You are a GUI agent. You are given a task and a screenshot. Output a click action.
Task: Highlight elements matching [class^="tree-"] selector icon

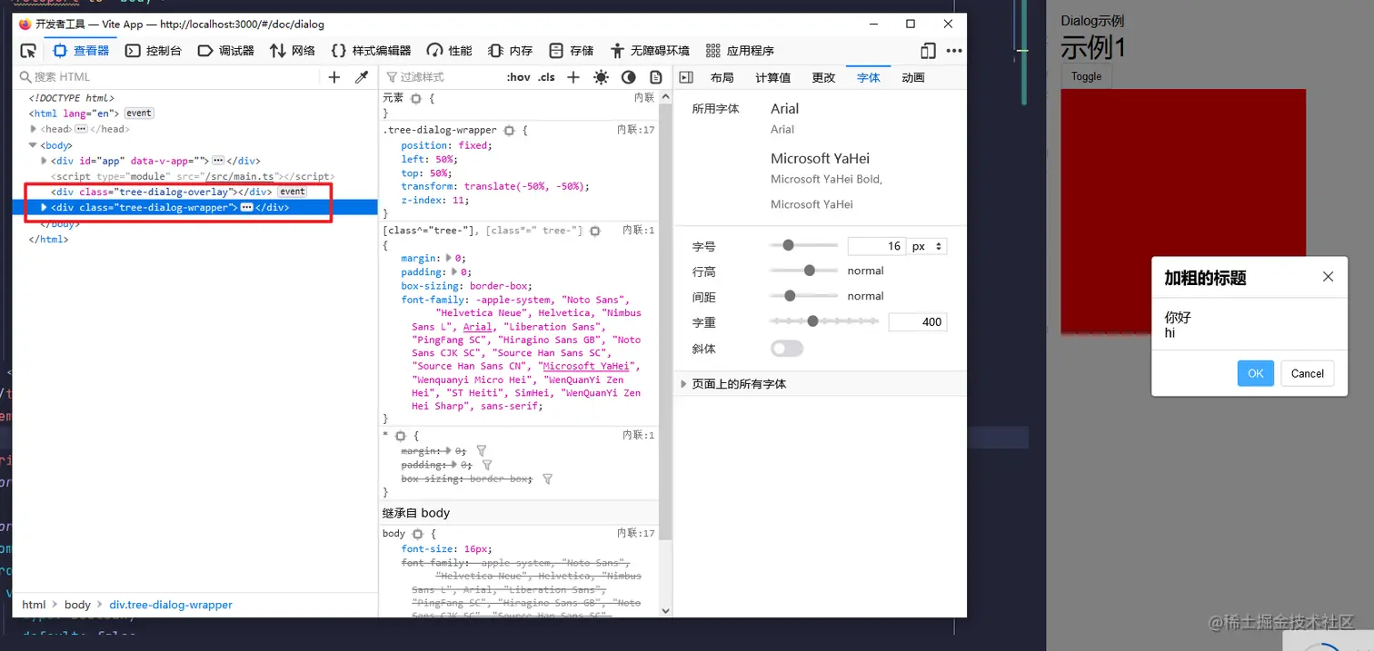pyautogui.click(x=595, y=232)
